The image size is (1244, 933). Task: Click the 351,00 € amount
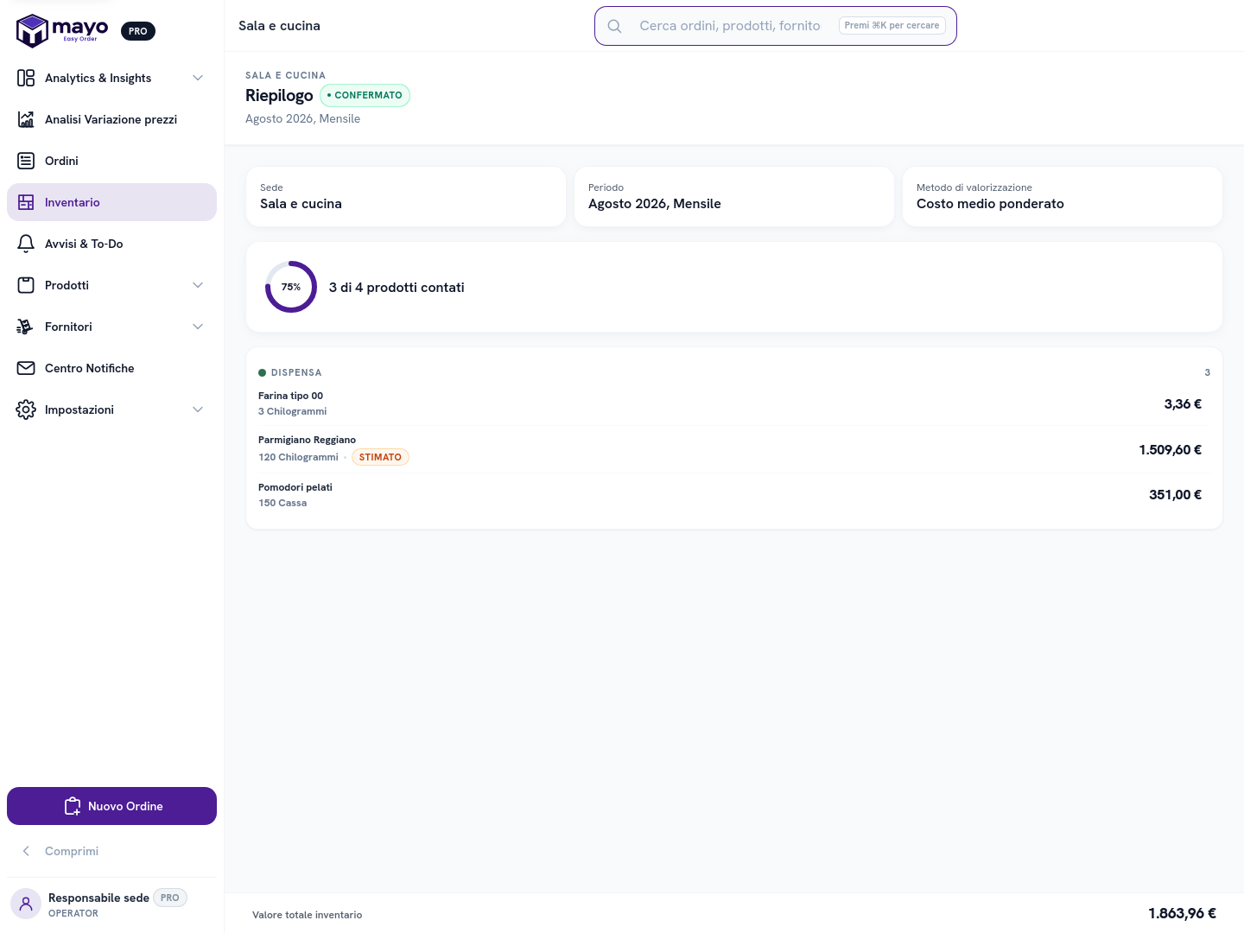click(1175, 495)
